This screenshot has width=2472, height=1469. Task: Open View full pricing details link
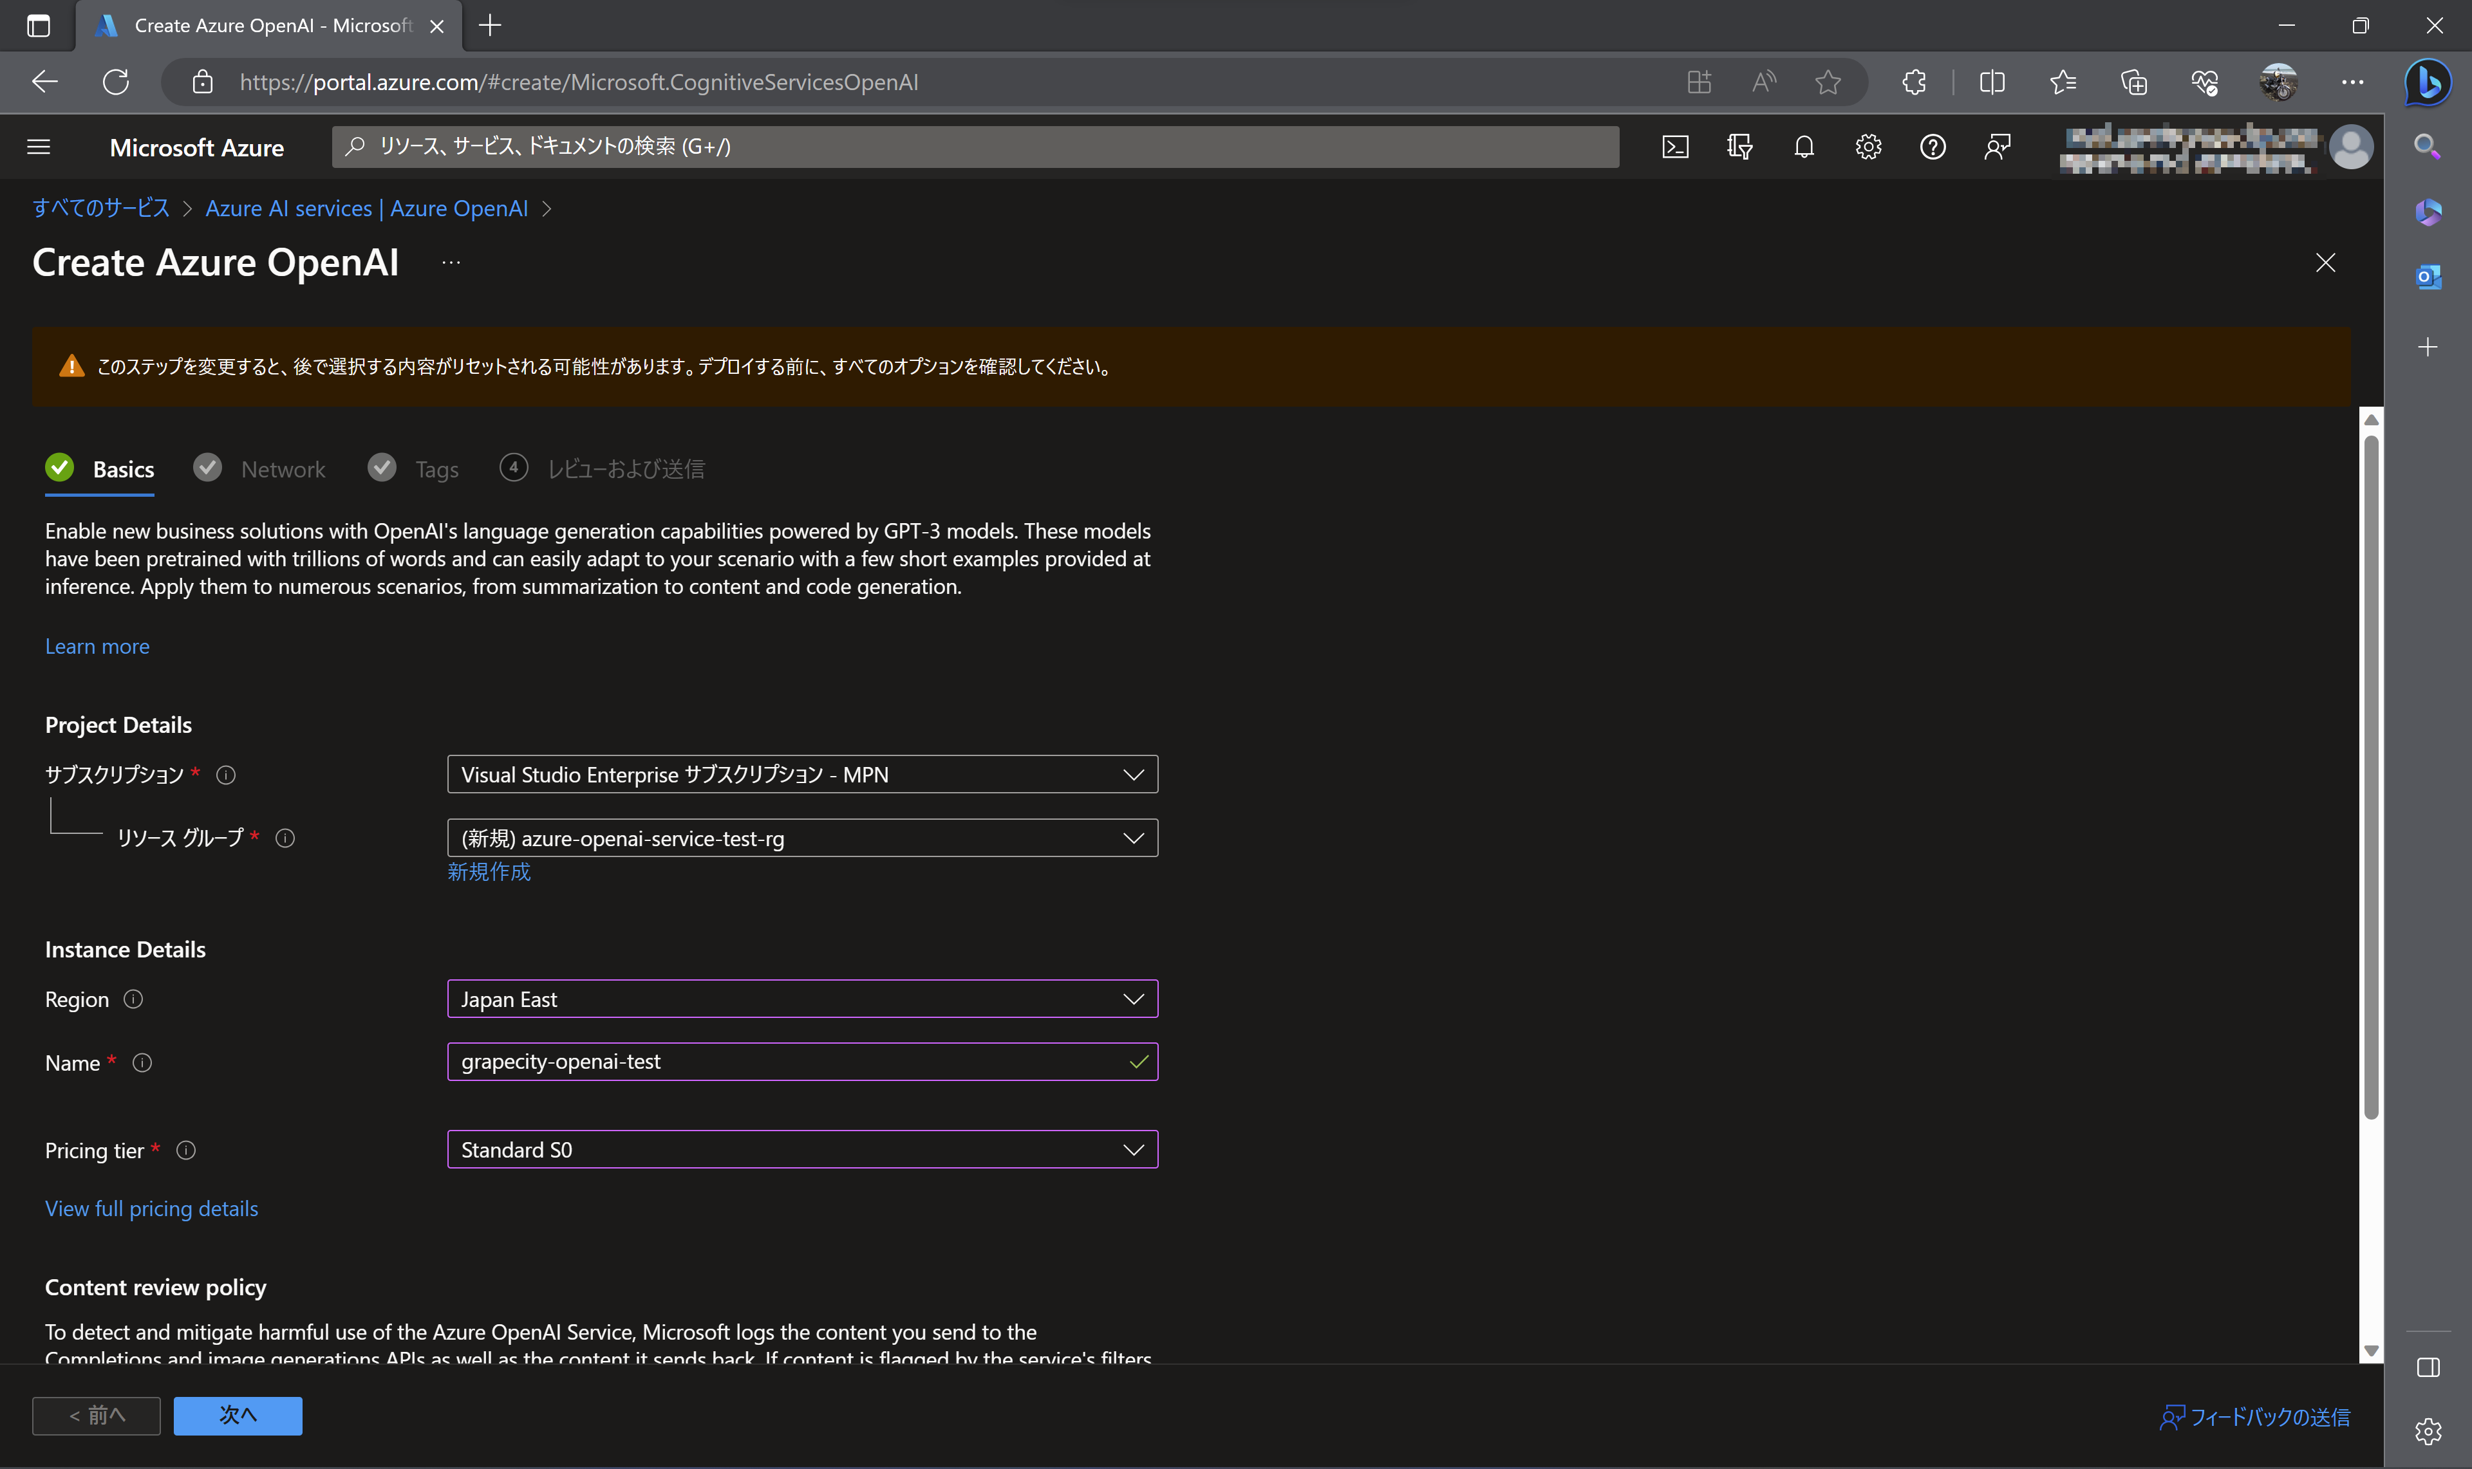pyautogui.click(x=151, y=1208)
